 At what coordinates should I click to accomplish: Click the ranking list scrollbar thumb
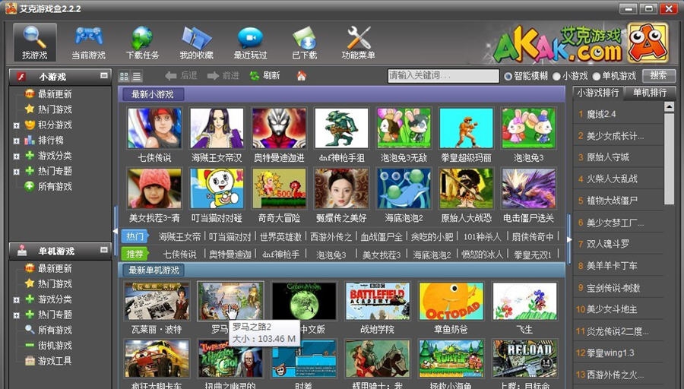tap(669, 158)
